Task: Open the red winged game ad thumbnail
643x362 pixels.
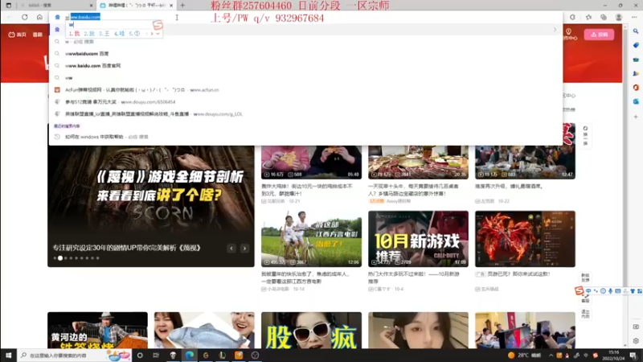Action: tap(525, 239)
